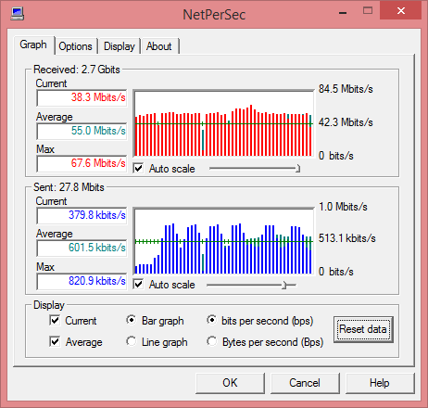The image size is (428, 408).
Task: Click the Received graph scale slider
Action: click(x=255, y=169)
